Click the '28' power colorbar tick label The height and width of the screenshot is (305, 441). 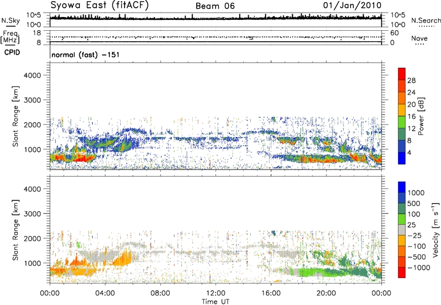click(411, 80)
